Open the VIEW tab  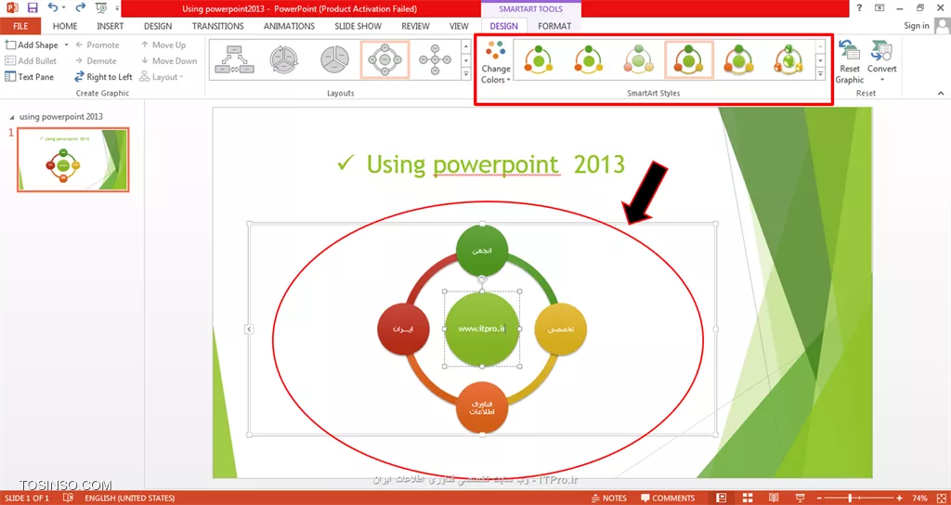pos(459,26)
